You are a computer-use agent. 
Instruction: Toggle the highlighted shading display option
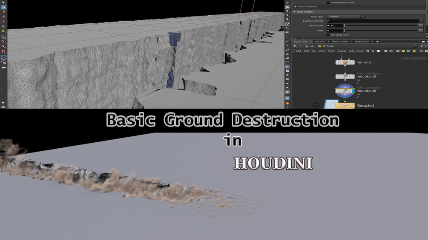(287, 24)
